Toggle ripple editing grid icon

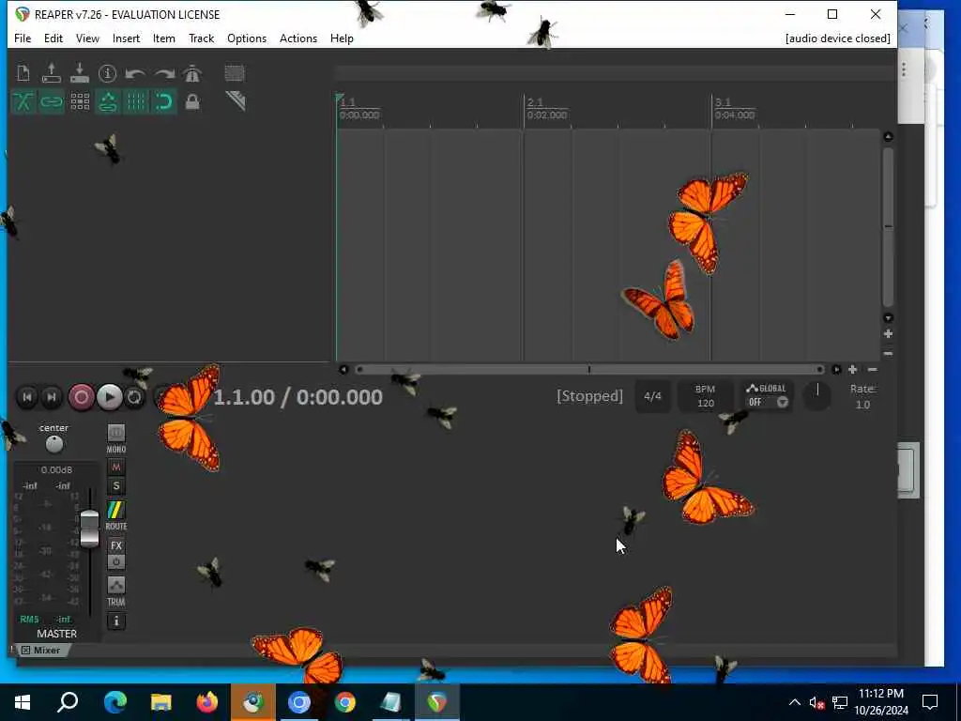(80, 101)
